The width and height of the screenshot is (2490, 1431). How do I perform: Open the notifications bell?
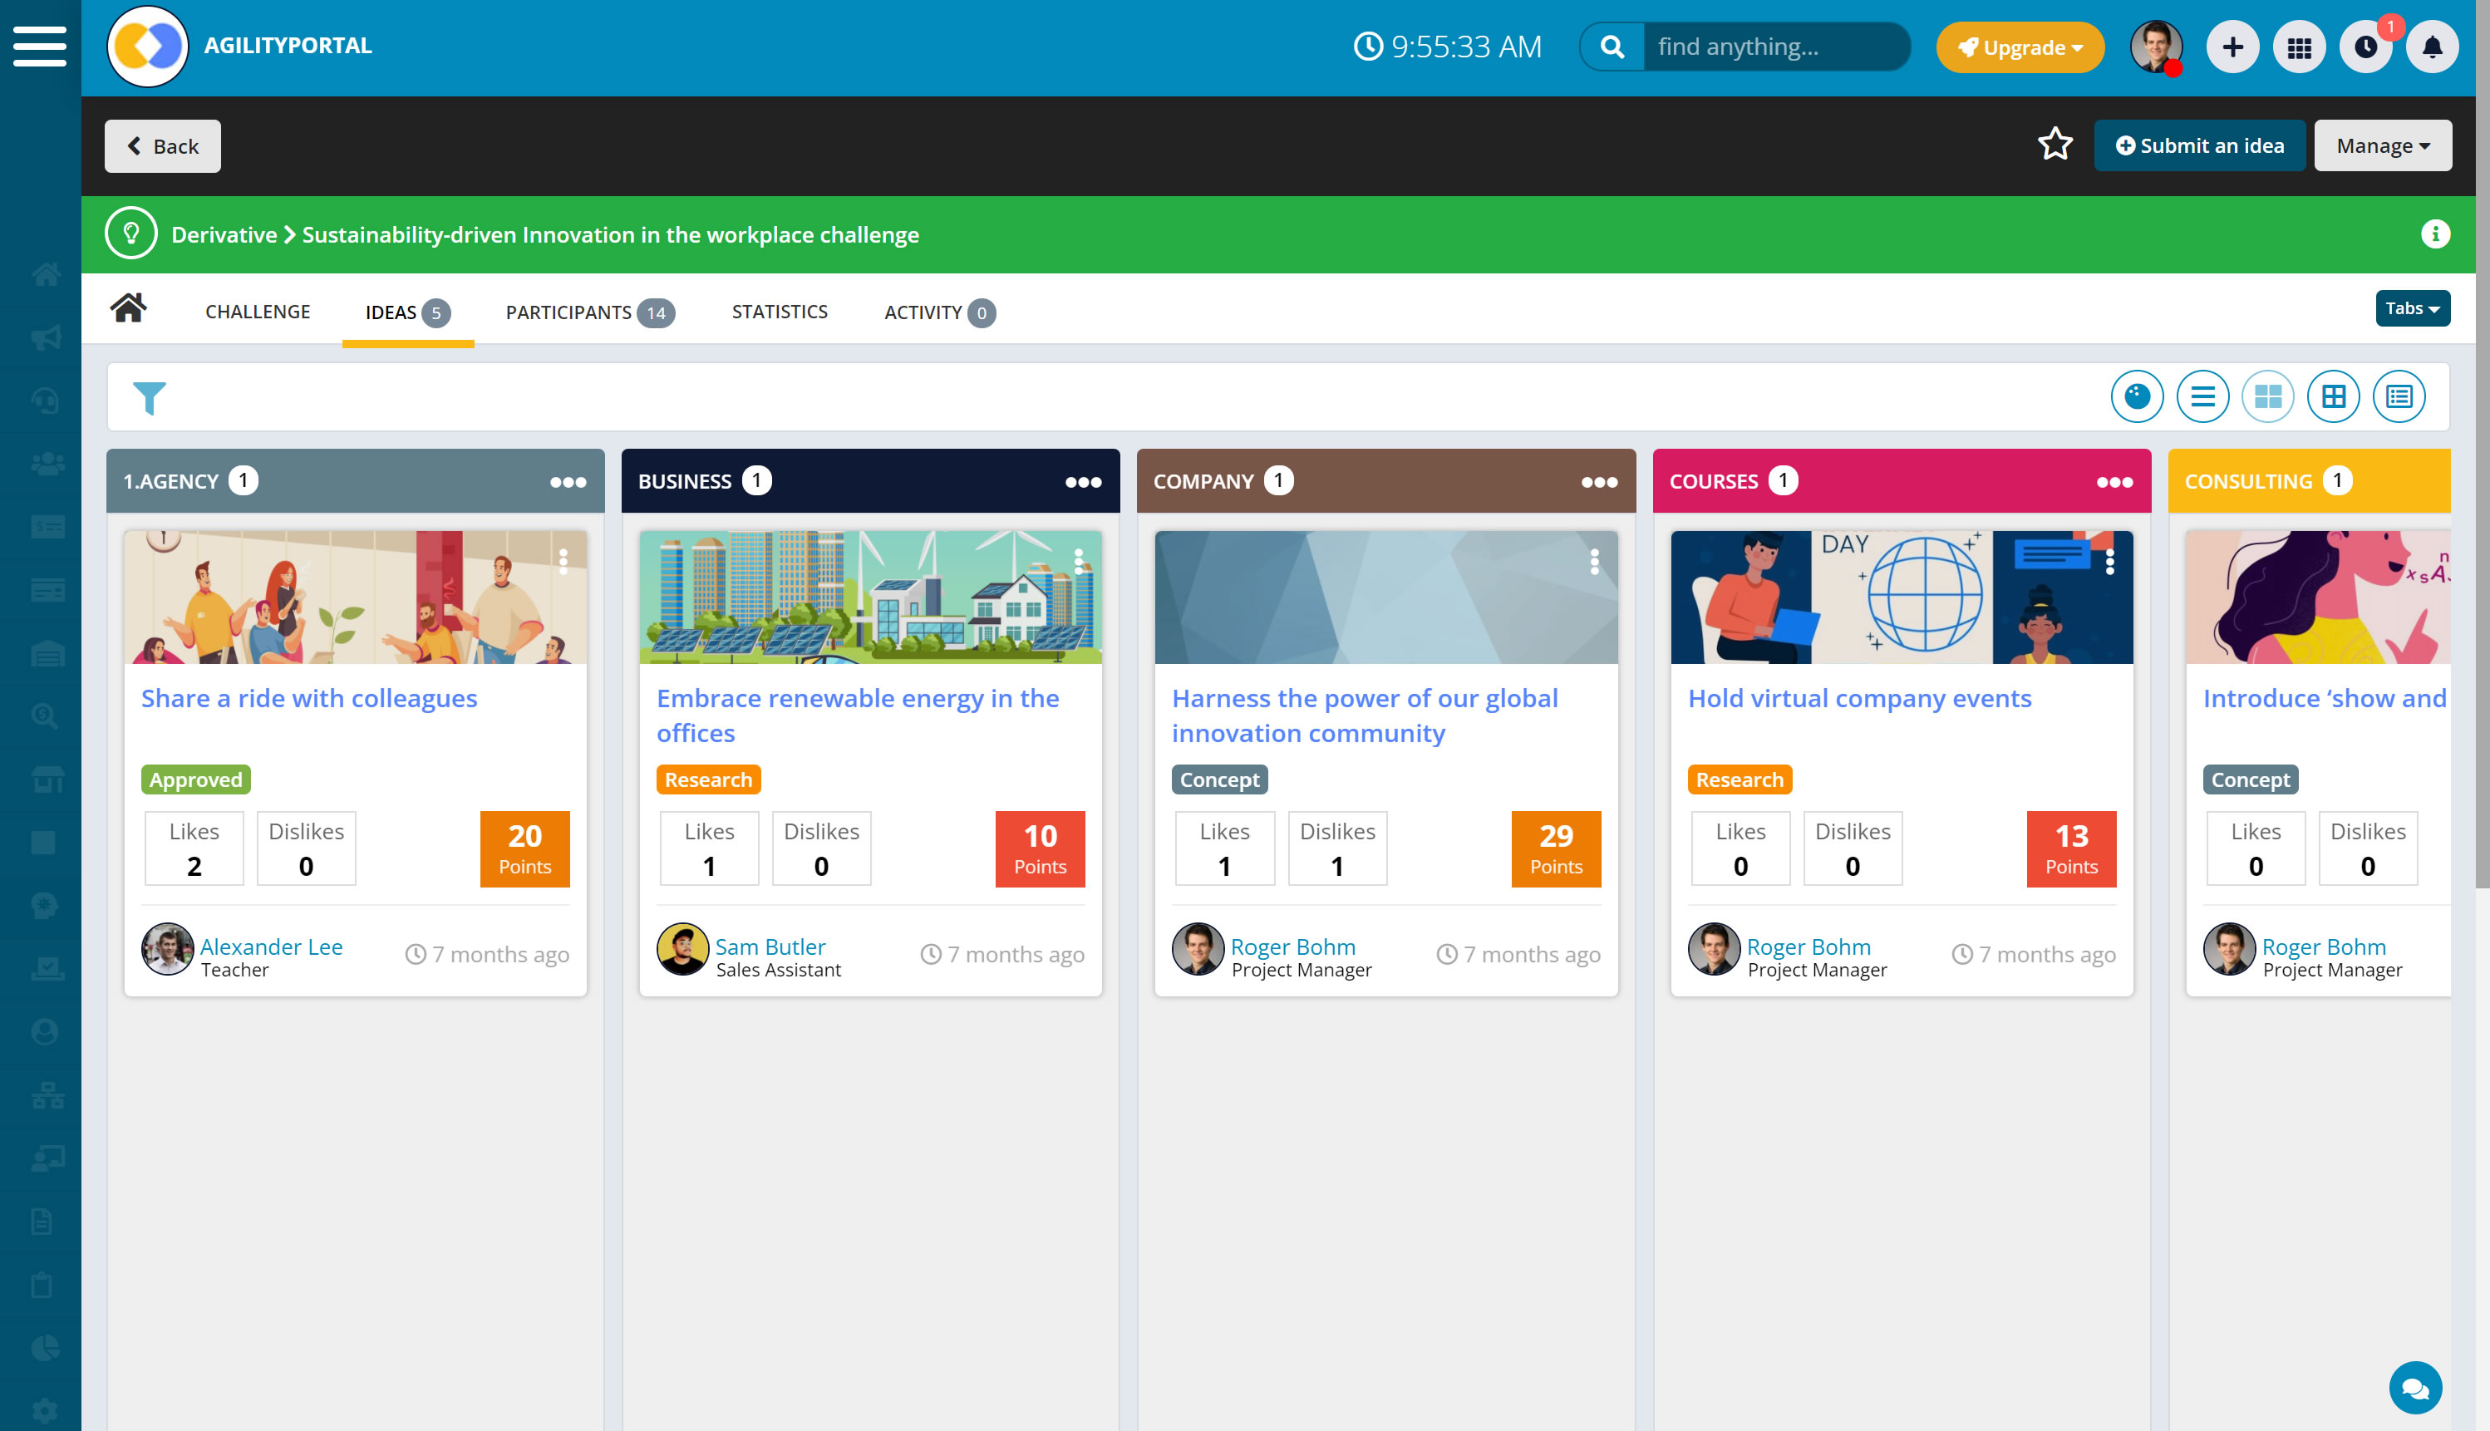[x=2431, y=47]
